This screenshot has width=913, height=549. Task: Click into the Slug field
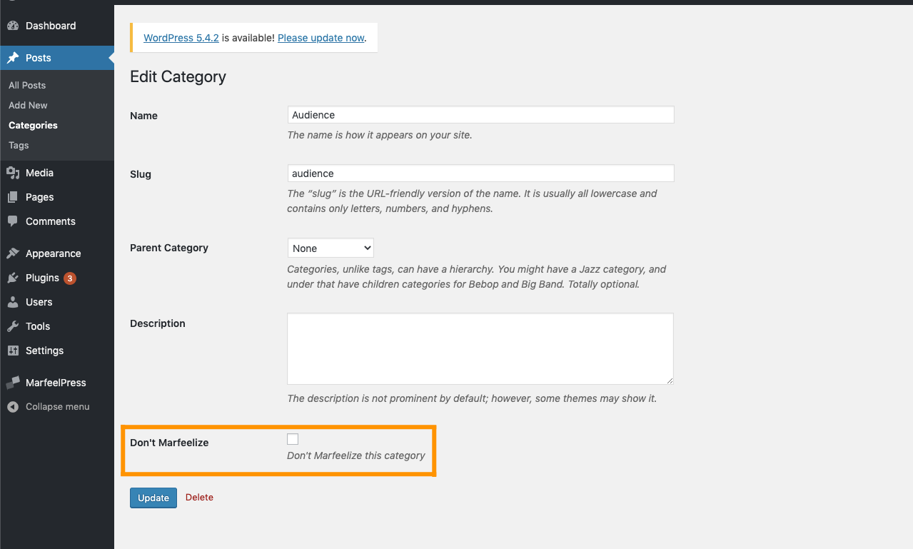pos(480,173)
